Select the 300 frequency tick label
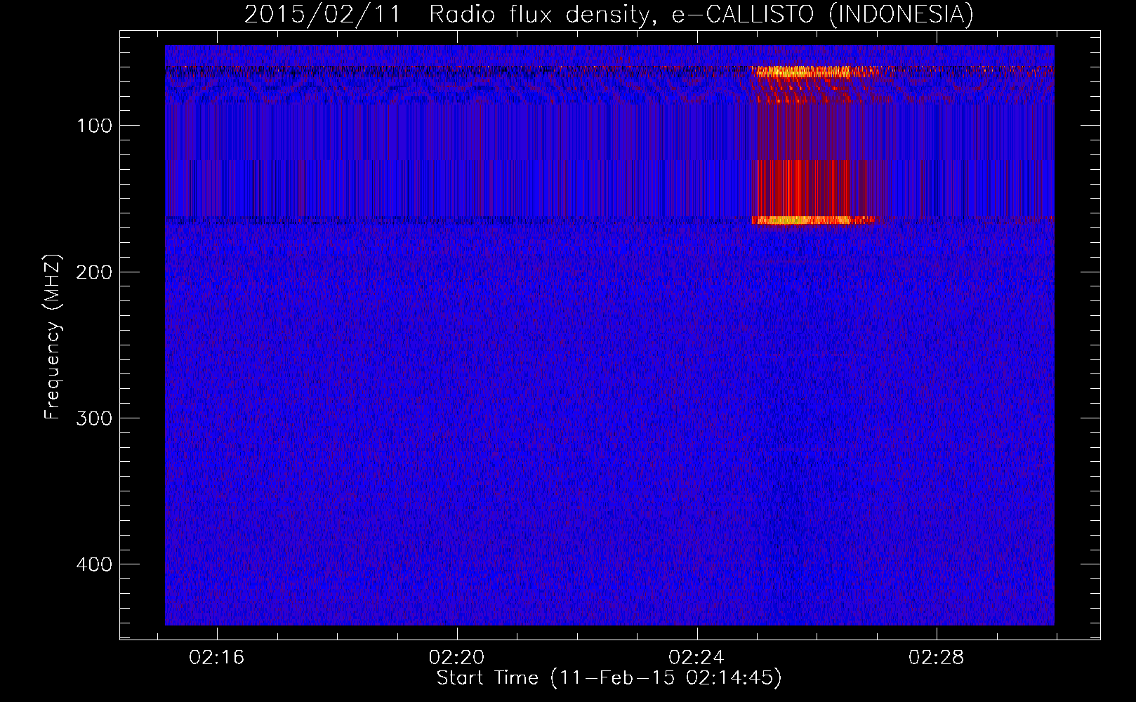 [94, 418]
